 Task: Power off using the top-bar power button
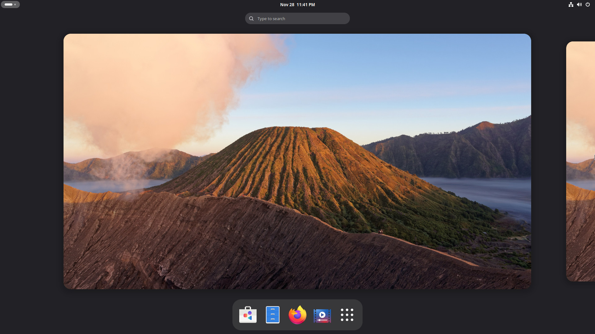tap(588, 4)
